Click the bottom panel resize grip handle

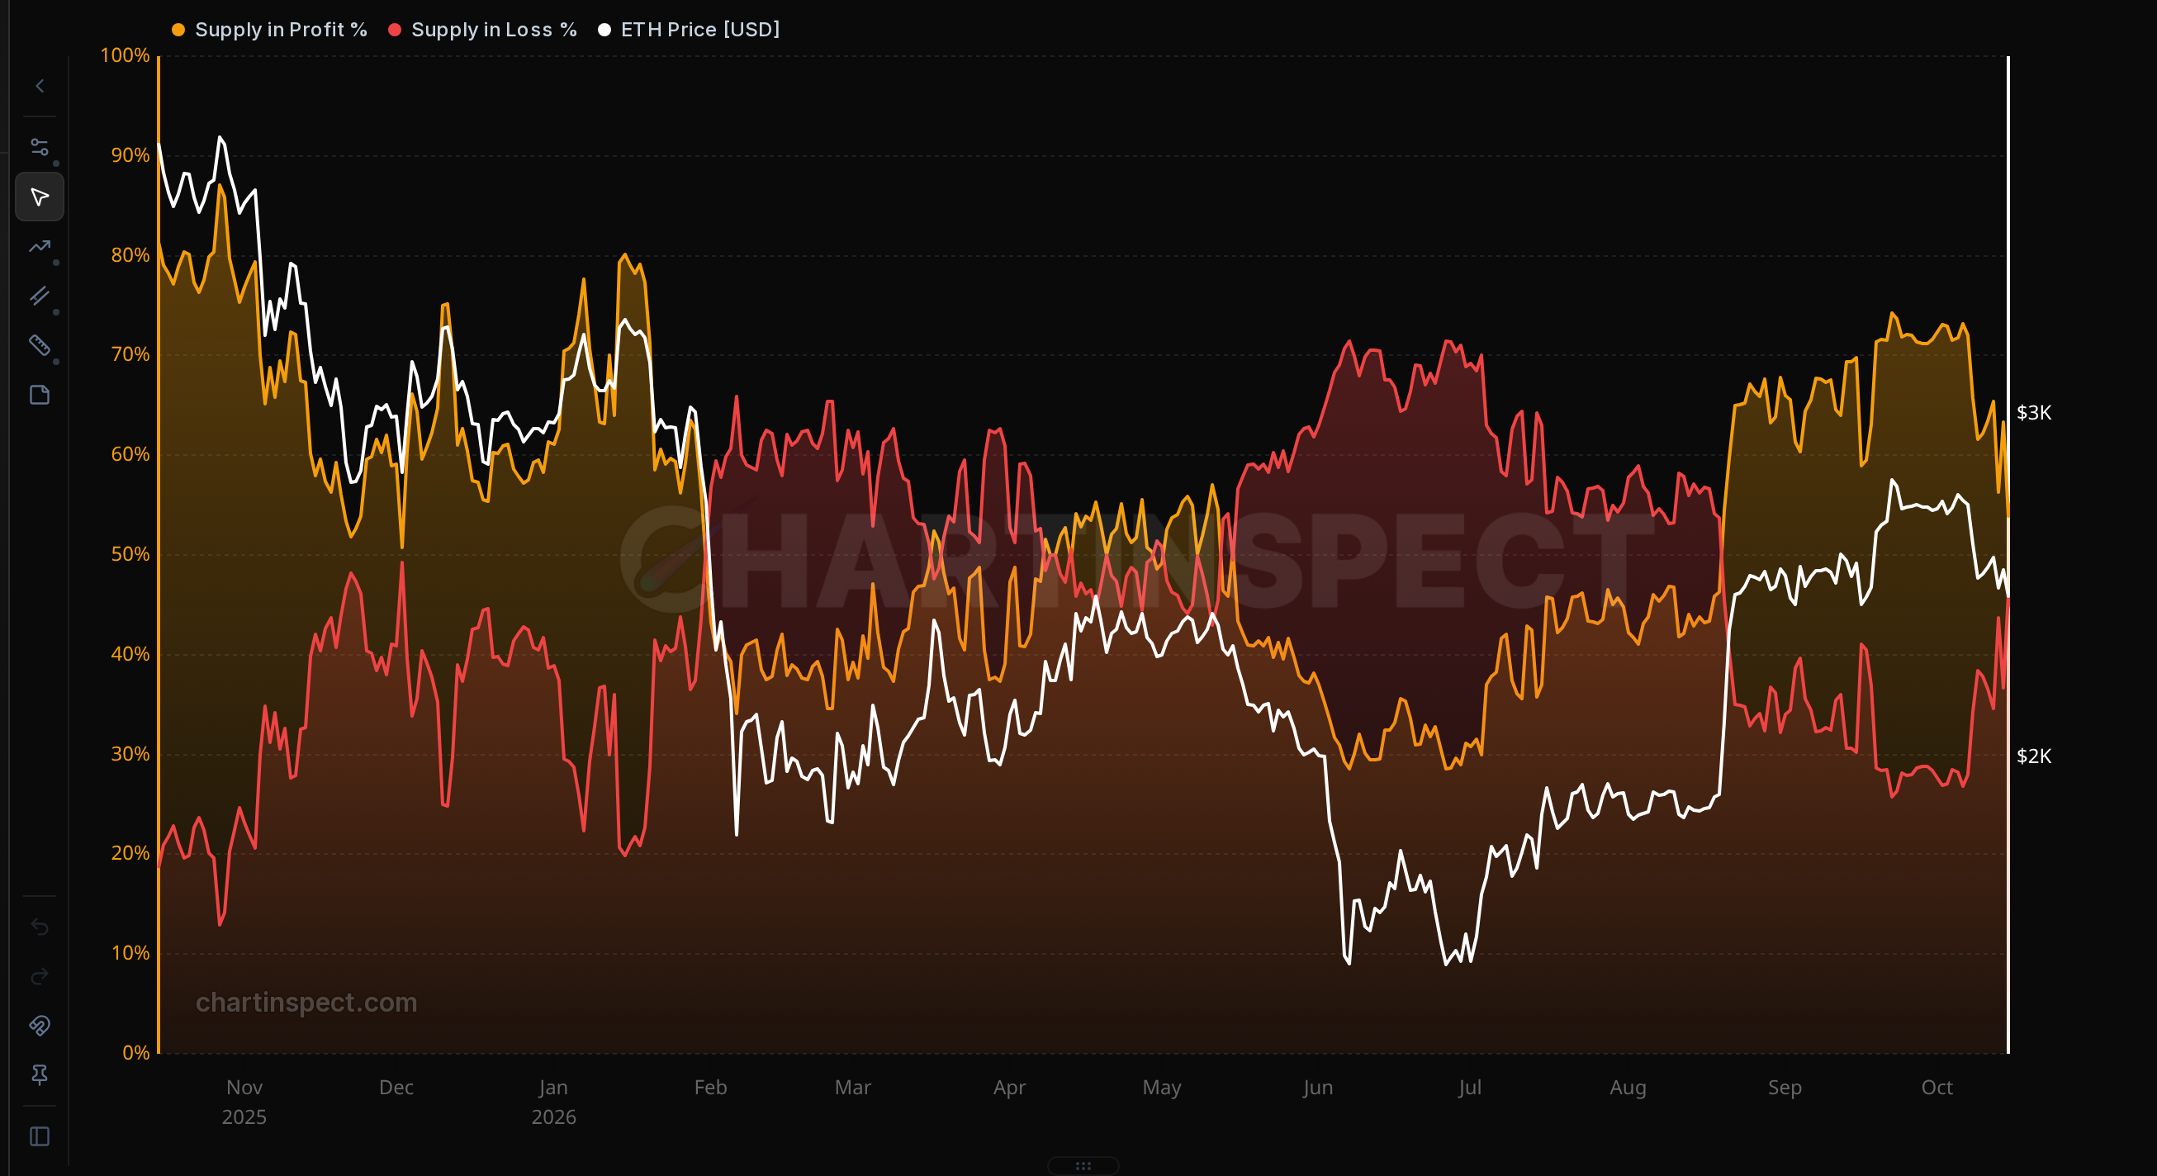tap(1083, 1166)
